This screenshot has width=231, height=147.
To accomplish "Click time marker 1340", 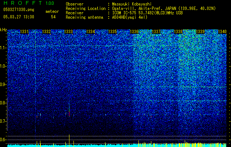I will click(222, 32).
